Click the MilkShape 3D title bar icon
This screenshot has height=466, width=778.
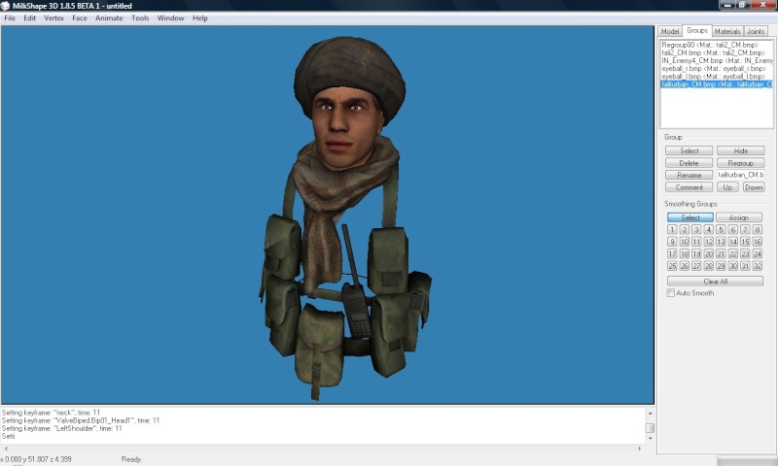click(6, 6)
